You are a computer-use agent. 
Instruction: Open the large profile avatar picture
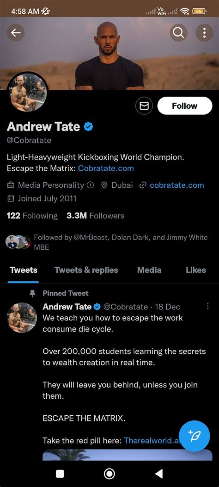click(27, 93)
